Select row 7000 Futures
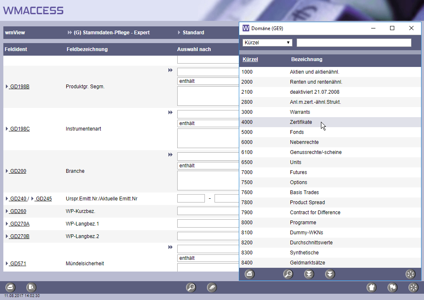 pos(330,172)
